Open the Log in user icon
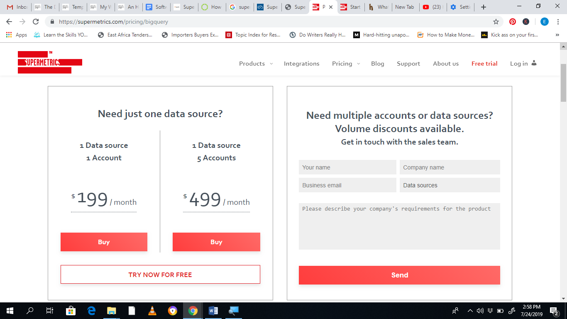Viewport: 567px width, 319px height. click(x=534, y=63)
